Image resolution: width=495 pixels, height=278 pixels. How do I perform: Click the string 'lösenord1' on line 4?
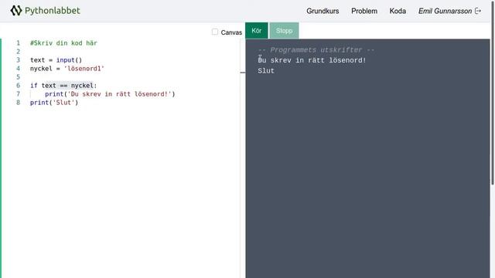(x=84, y=69)
